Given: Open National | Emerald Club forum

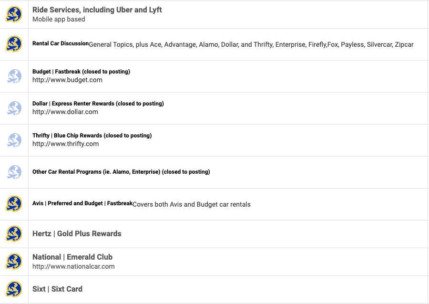Looking at the screenshot, I should tap(72, 257).
